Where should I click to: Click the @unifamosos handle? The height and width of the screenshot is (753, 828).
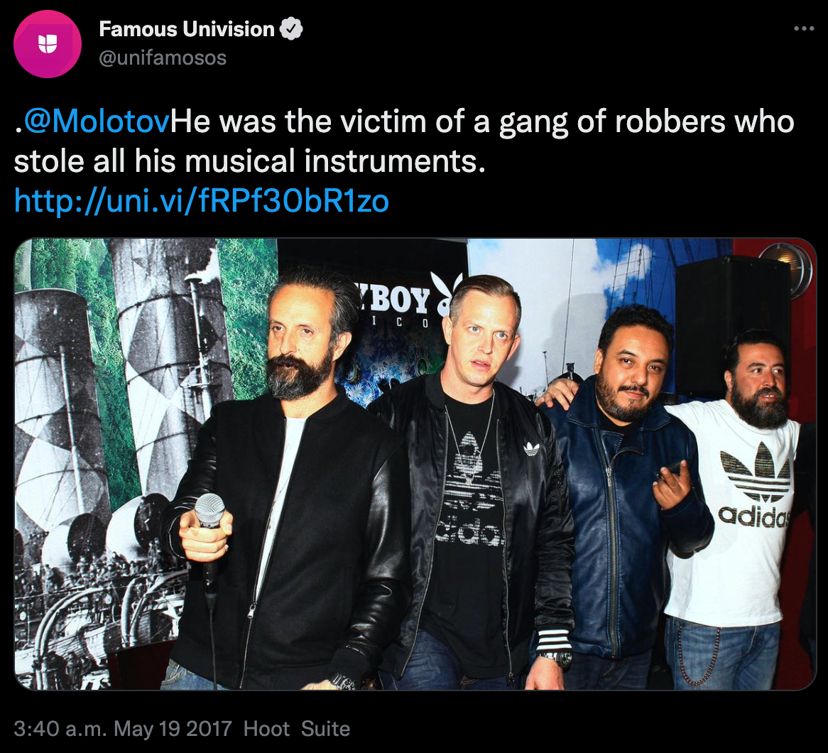tap(163, 58)
